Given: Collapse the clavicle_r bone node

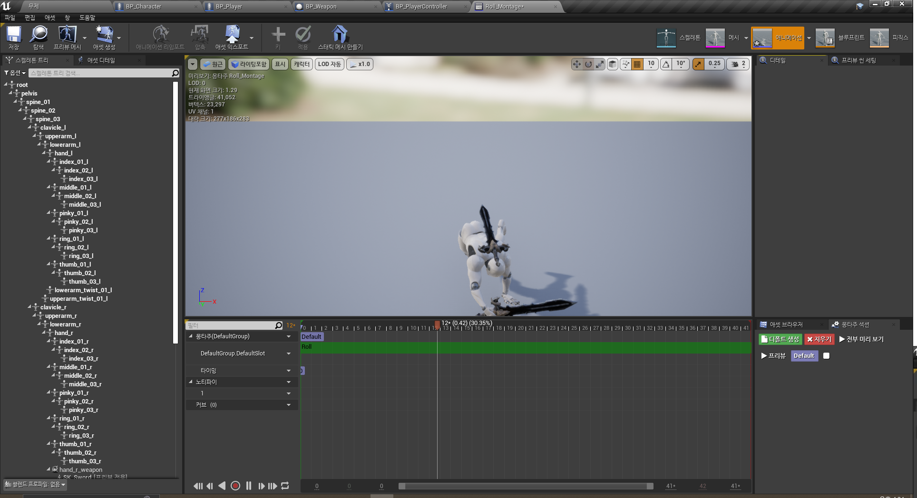Looking at the screenshot, I should point(30,306).
